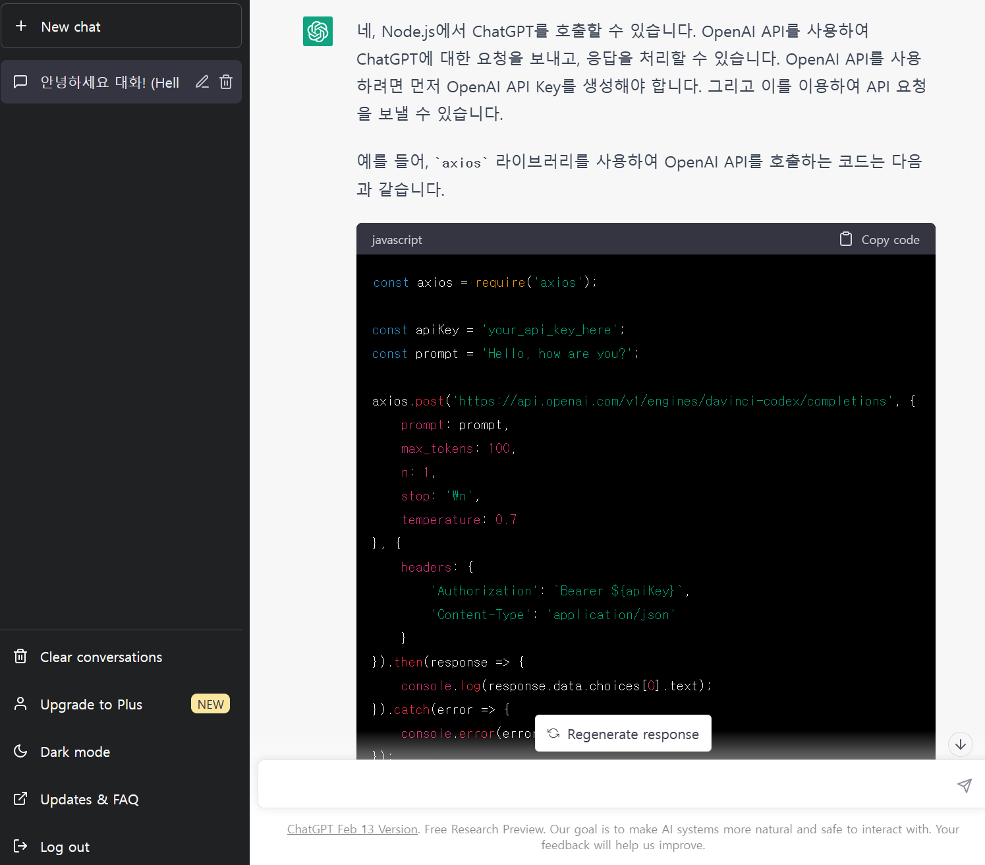Click Regenerate response
Image resolution: width=985 pixels, height=865 pixels.
tap(623, 733)
